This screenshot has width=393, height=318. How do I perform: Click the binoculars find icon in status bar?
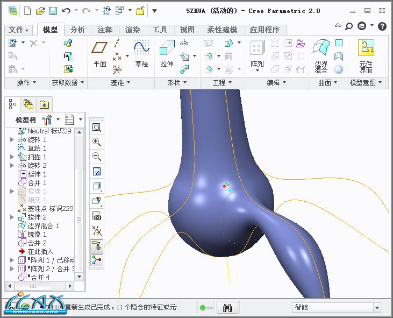click(x=228, y=308)
